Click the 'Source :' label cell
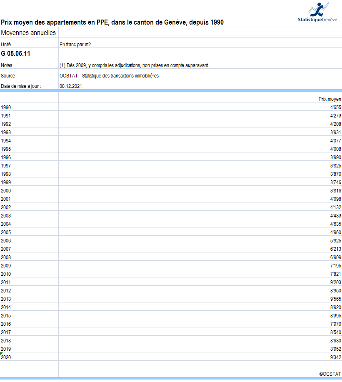The image size is (342, 382). (x=9, y=76)
